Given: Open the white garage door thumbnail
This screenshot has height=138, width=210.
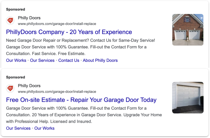Looking at the screenshot, I should pos(188,98).
